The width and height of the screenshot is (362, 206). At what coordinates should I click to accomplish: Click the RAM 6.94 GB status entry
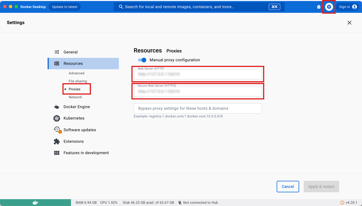(86, 203)
